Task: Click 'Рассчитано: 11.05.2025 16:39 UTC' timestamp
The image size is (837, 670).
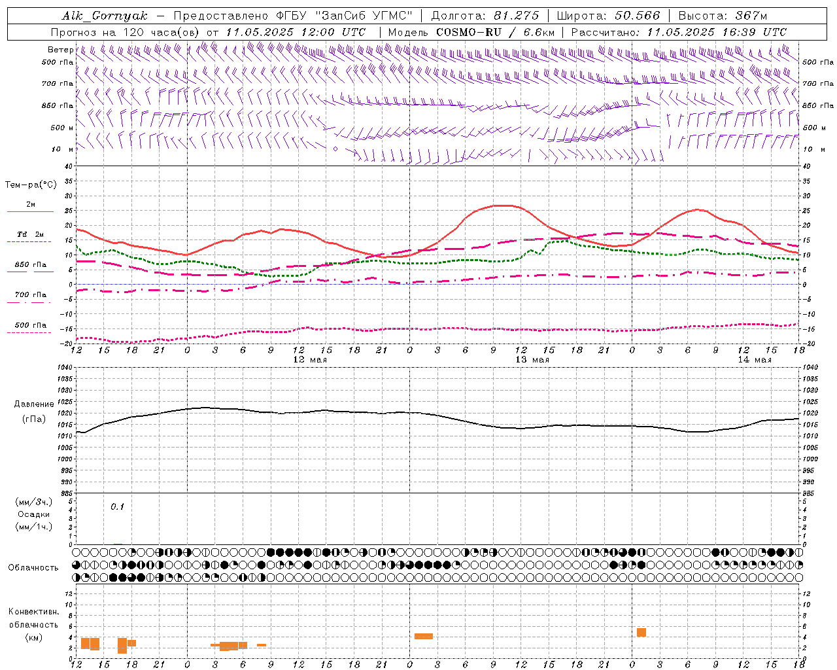Action: click(679, 32)
